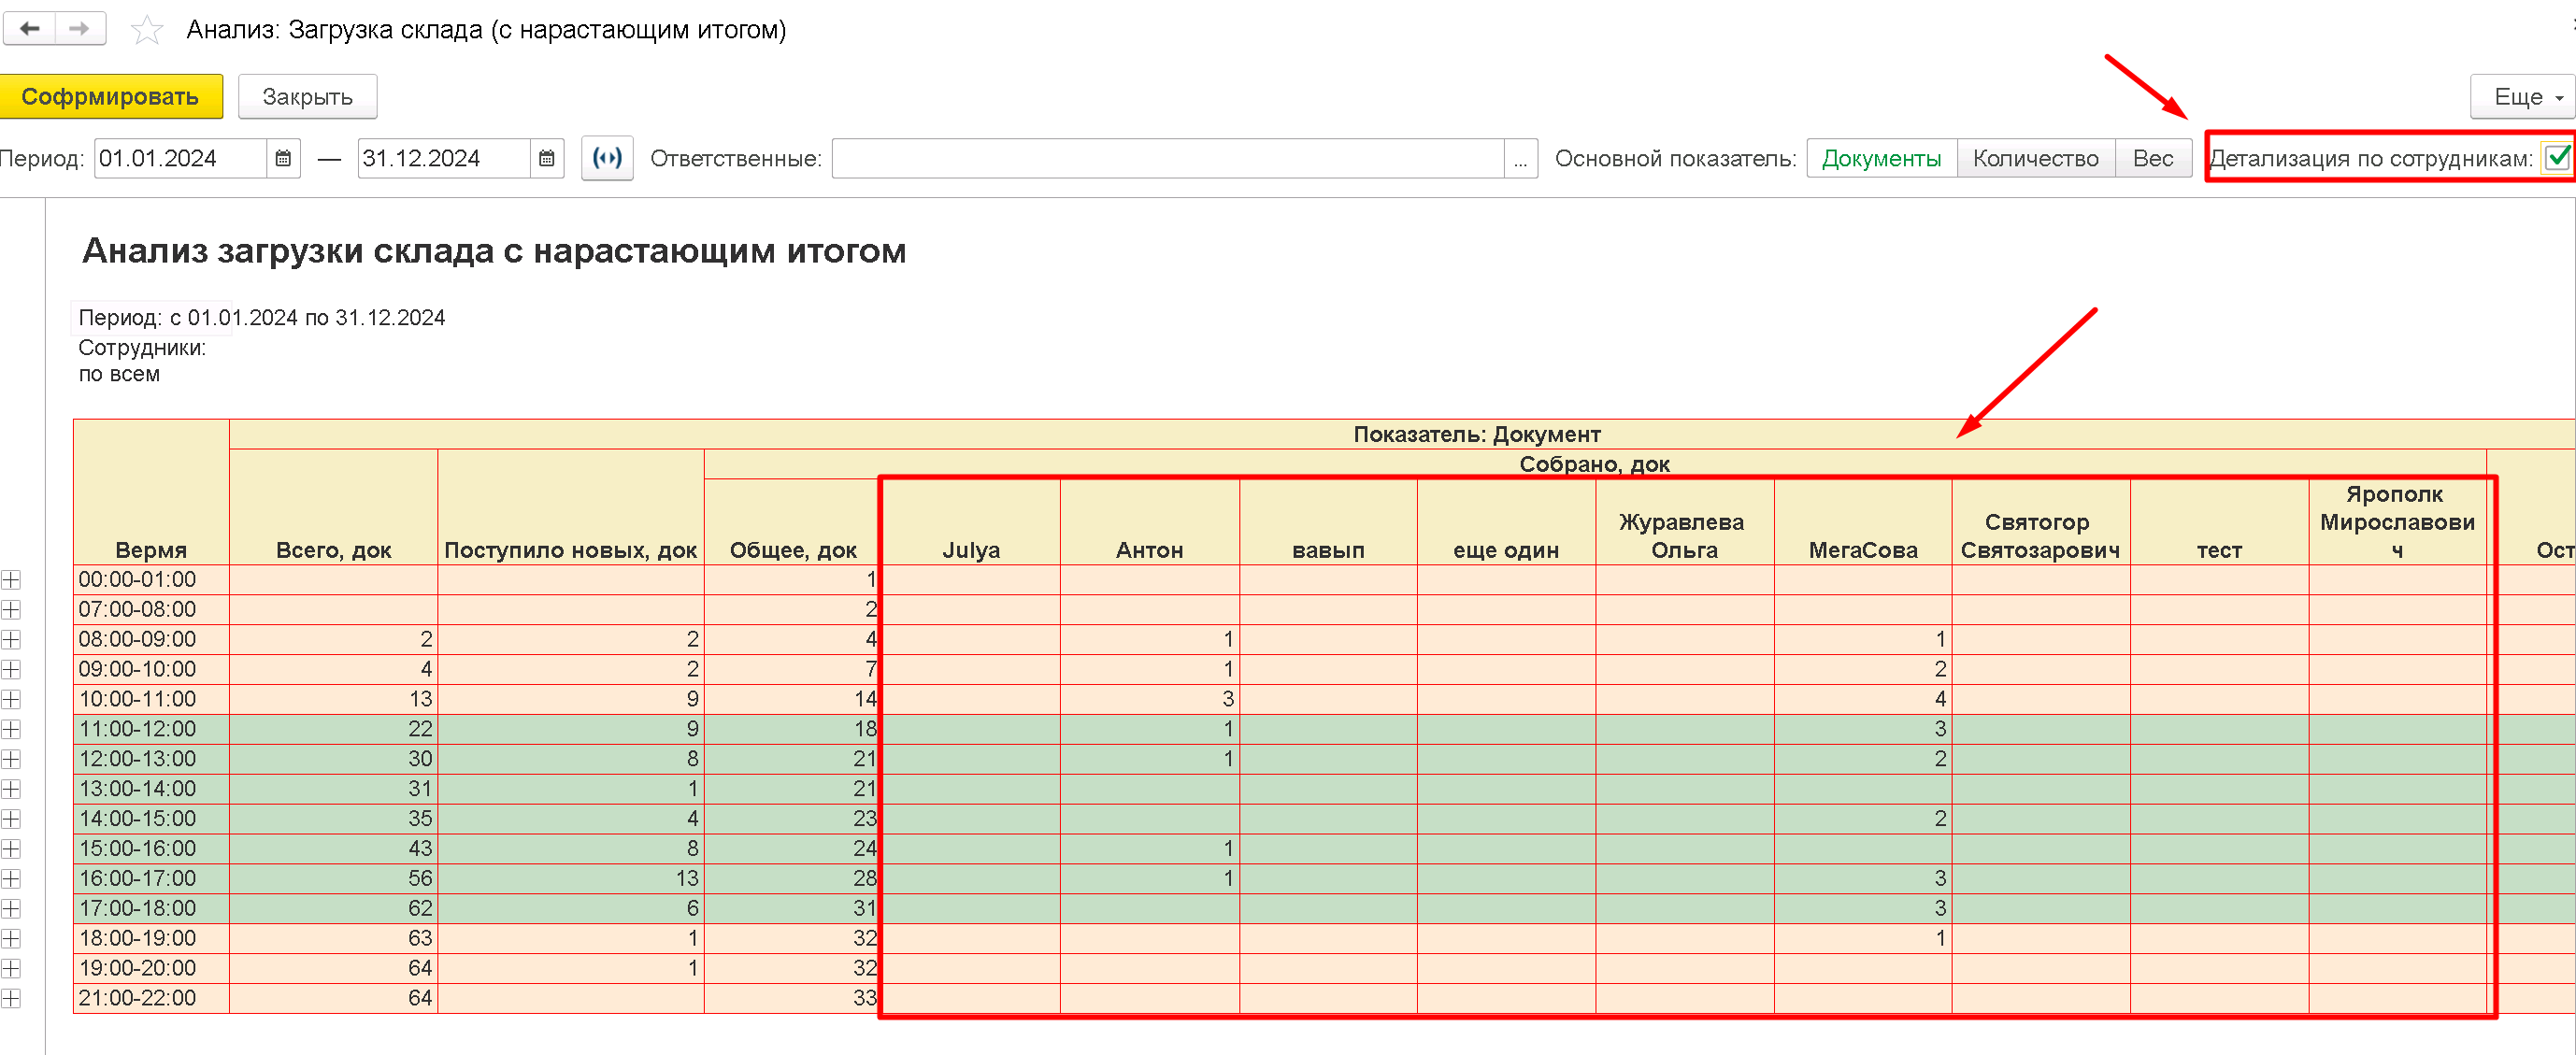Expand the 14:00-15:00 row
2576x1055 pixels.
(11, 819)
